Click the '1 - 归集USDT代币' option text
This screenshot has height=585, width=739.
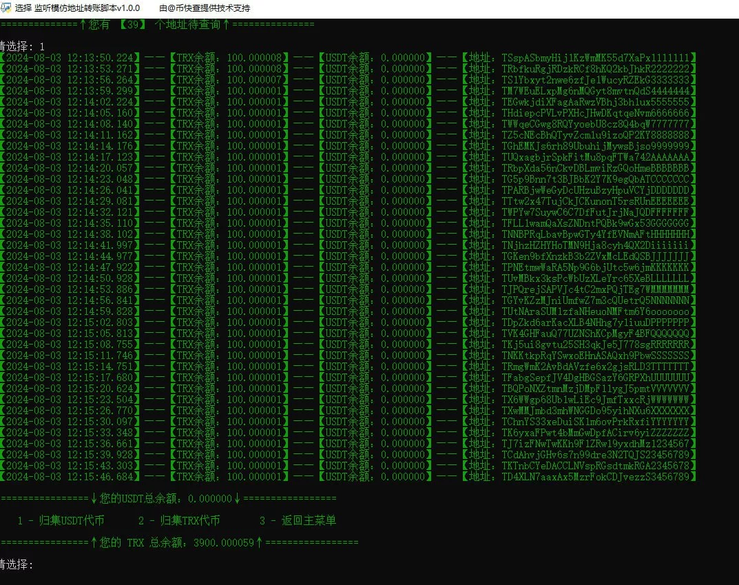[61, 520]
